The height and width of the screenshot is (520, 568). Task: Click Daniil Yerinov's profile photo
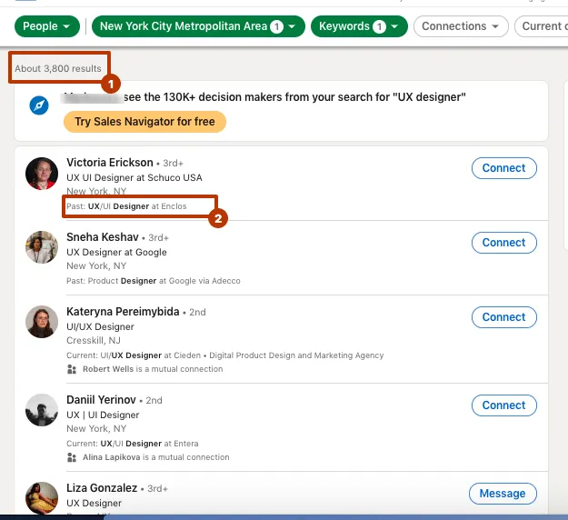pyautogui.click(x=42, y=410)
